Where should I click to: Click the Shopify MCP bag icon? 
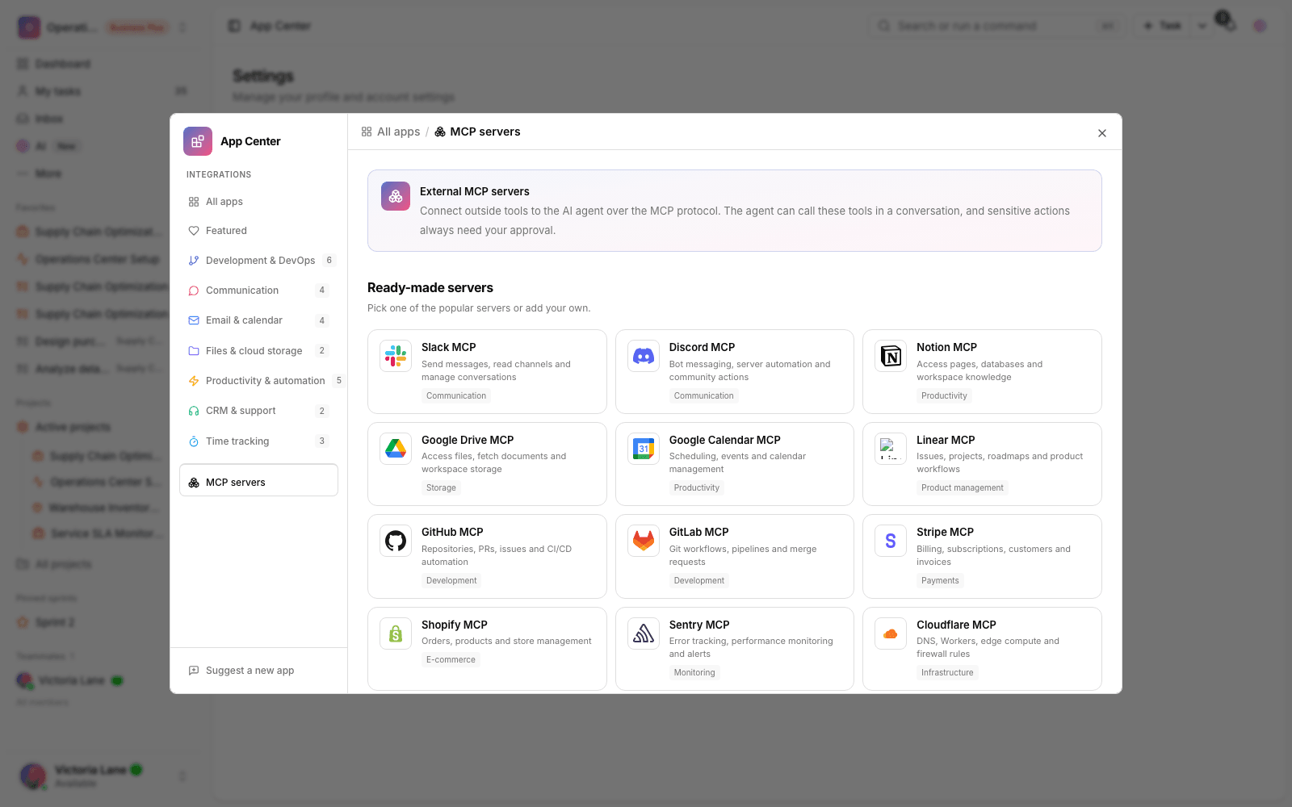coord(396,633)
